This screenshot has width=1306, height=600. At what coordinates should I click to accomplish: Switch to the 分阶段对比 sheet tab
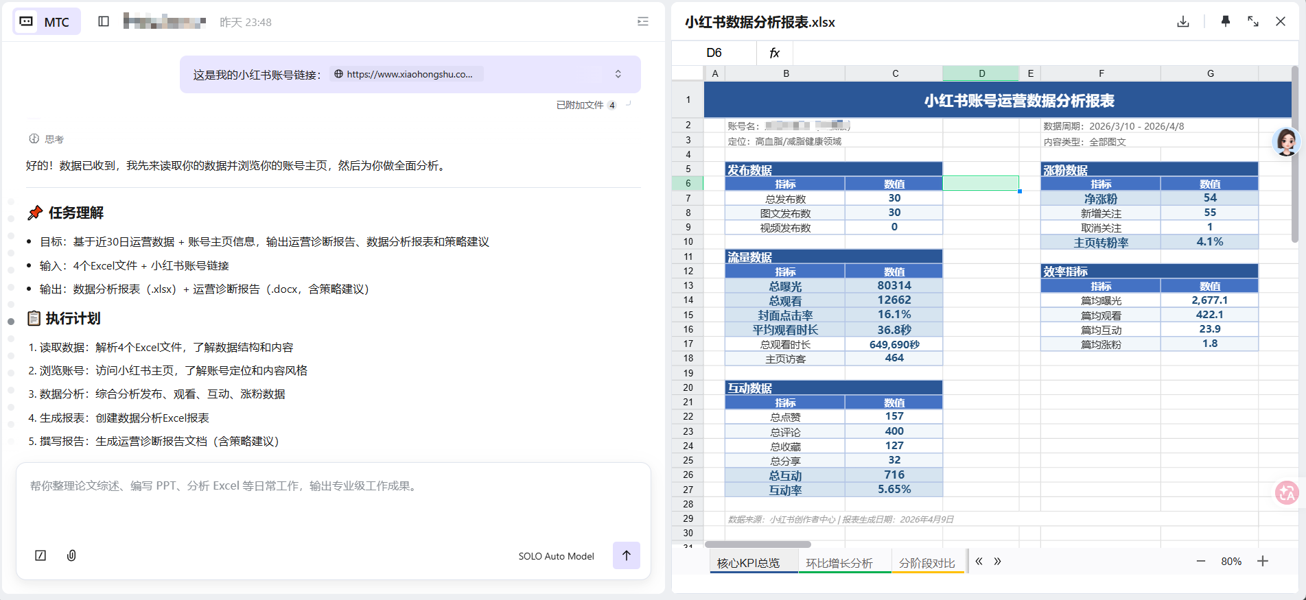point(926,563)
